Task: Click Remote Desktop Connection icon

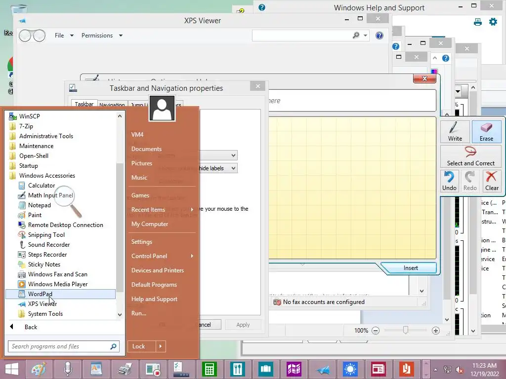Action: click(22, 225)
